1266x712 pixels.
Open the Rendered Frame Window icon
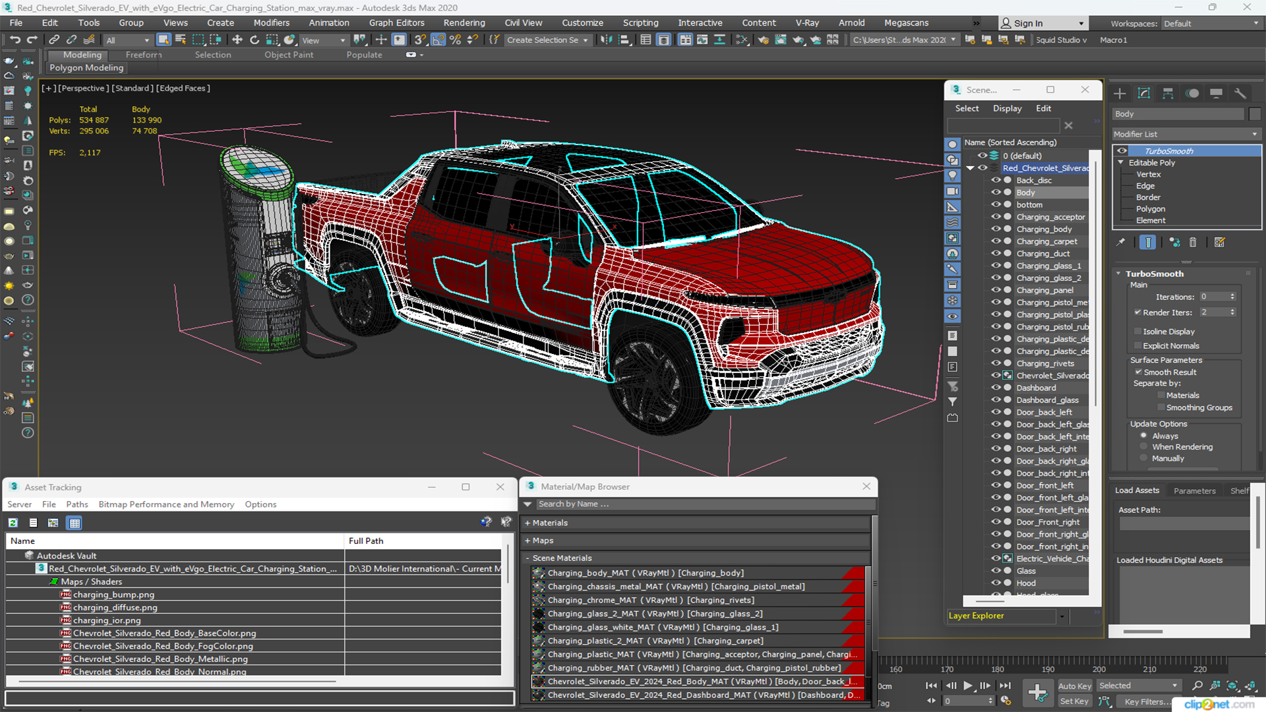click(x=781, y=40)
